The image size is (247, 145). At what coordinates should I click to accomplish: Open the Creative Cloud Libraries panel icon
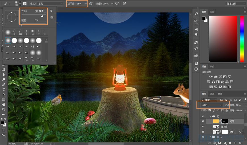pos(196,56)
